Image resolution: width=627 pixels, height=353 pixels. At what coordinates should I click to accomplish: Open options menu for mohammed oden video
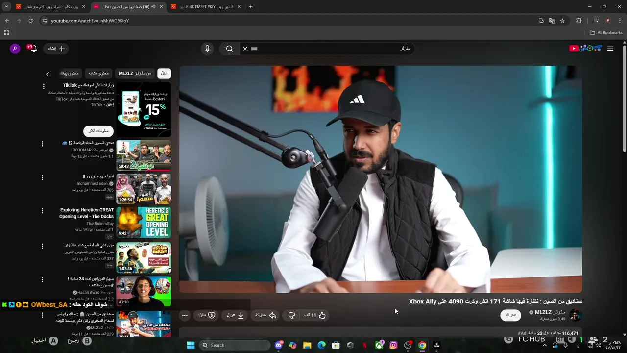coord(42,177)
